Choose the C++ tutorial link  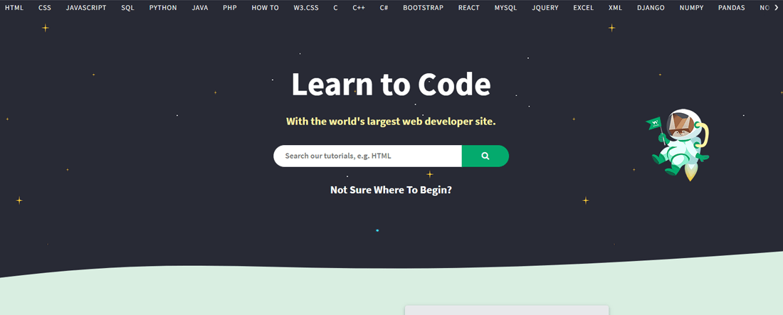tap(359, 8)
